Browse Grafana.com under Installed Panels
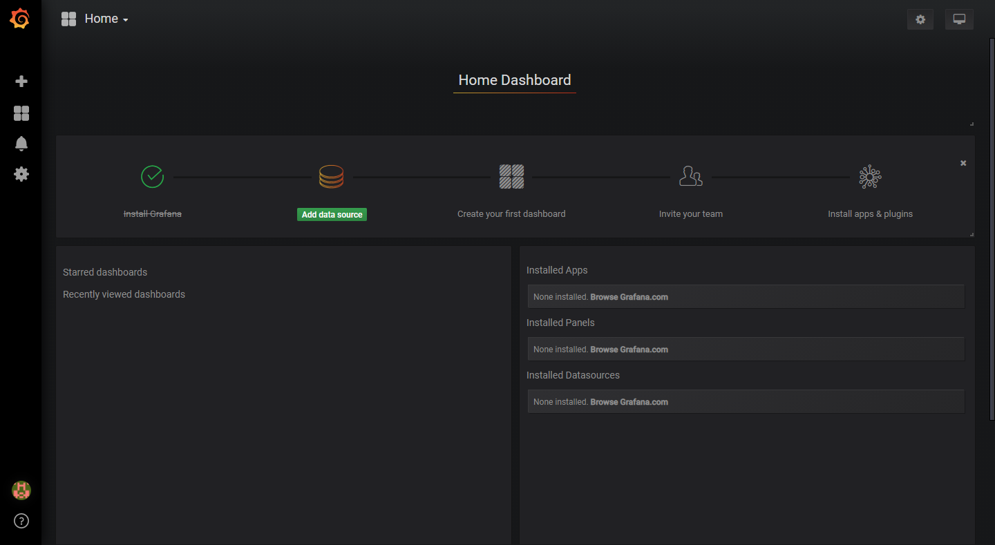The height and width of the screenshot is (545, 995). (629, 350)
